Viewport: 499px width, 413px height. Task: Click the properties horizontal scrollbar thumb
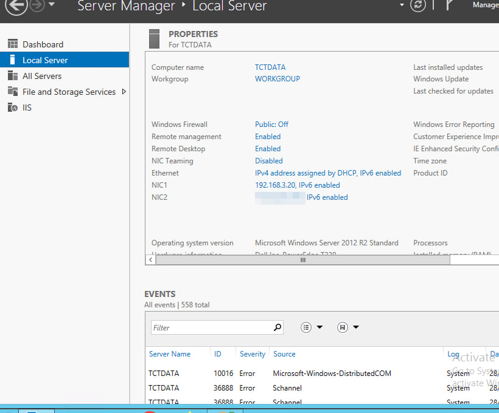pyautogui.click(x=302, y=260)
